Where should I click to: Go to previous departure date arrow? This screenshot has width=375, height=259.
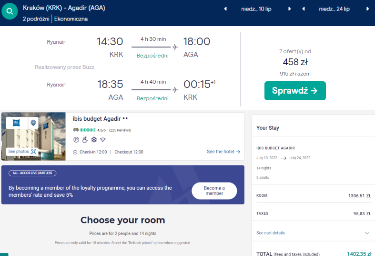tap(225, 9)
